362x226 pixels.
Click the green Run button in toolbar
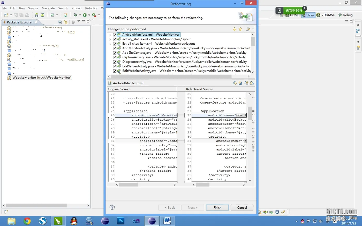pyautogui.click(x=85, y=15)
